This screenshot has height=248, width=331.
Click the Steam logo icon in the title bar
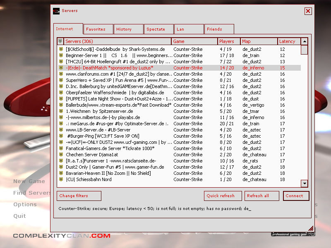(x=56, y=11)
